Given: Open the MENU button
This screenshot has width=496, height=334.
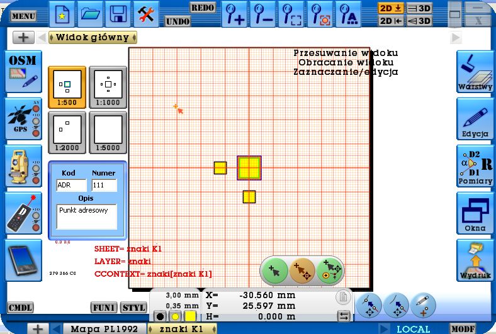Looking at the screenshot, I should [x=23, y=16].
